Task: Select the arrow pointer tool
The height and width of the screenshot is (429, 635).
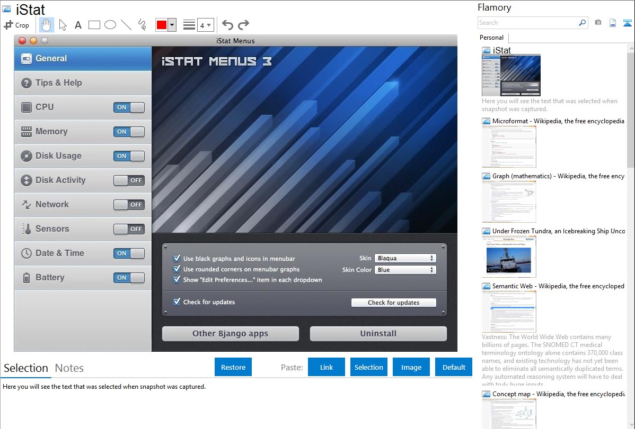Action: [63, 25]
